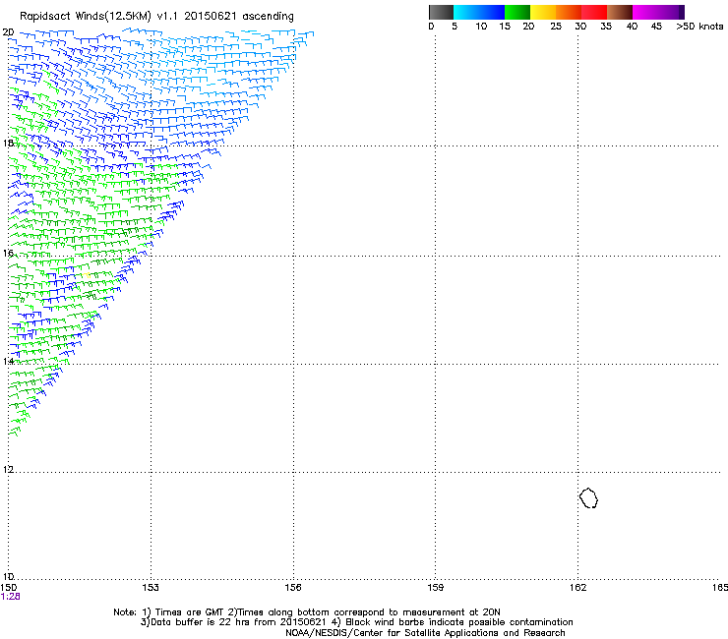Click the '12' latitude axis label

point(8,469)
